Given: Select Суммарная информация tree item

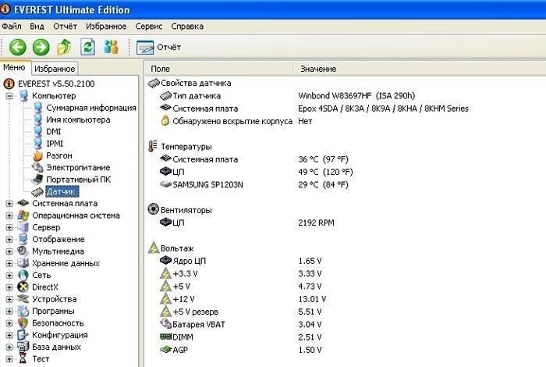Looking at the screenshot, I should click(x=90, y=108).
